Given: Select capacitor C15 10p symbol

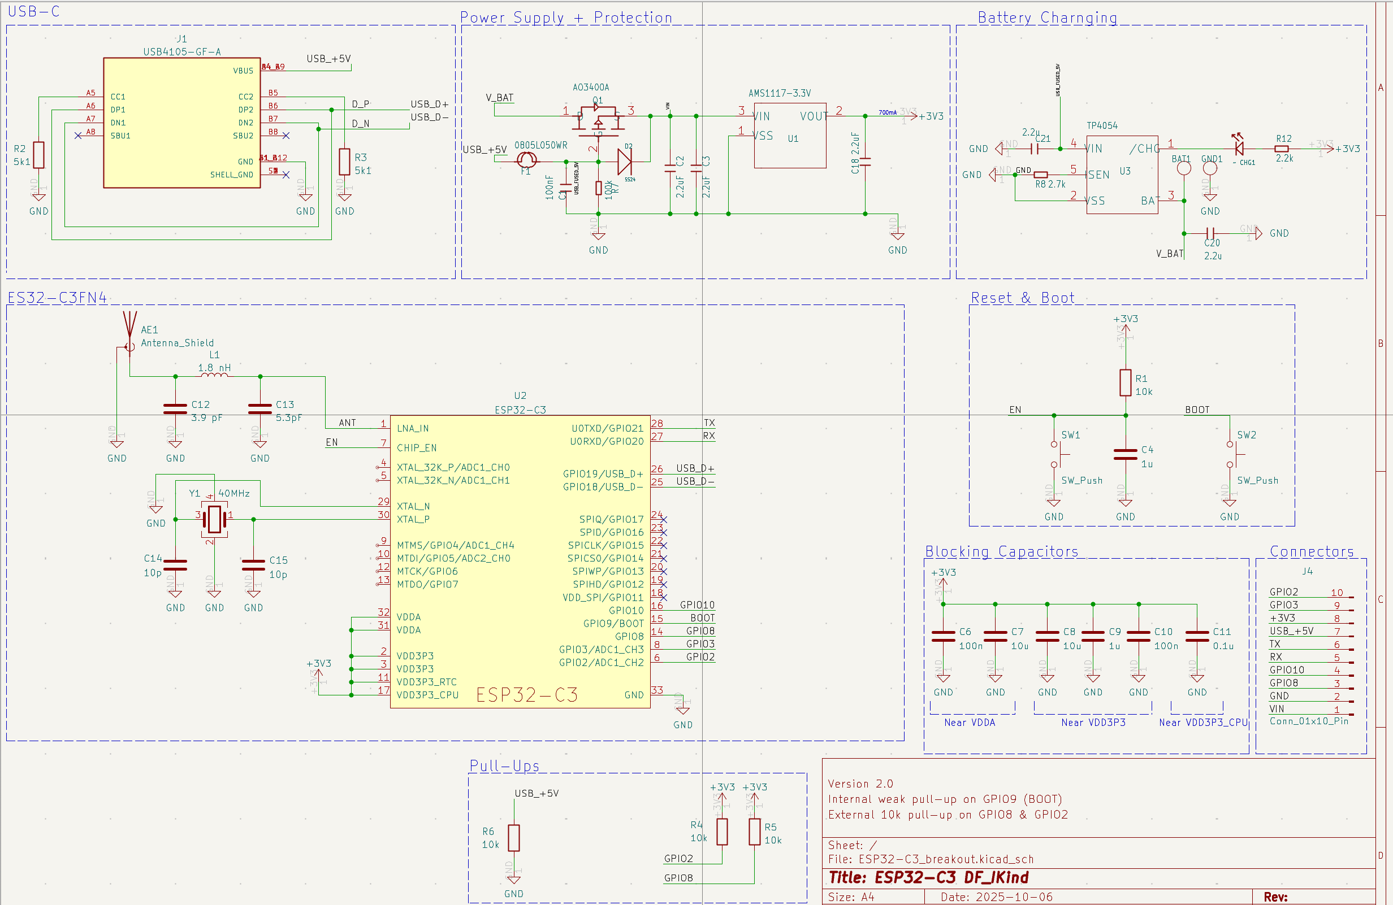Looking at the screenshot, I should (253, 565).
